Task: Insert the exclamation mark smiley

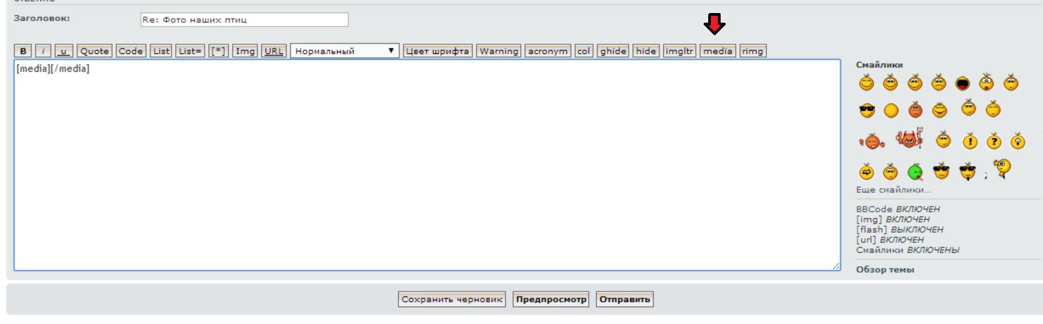Action: pyautogui.click(x=970, y=142)
